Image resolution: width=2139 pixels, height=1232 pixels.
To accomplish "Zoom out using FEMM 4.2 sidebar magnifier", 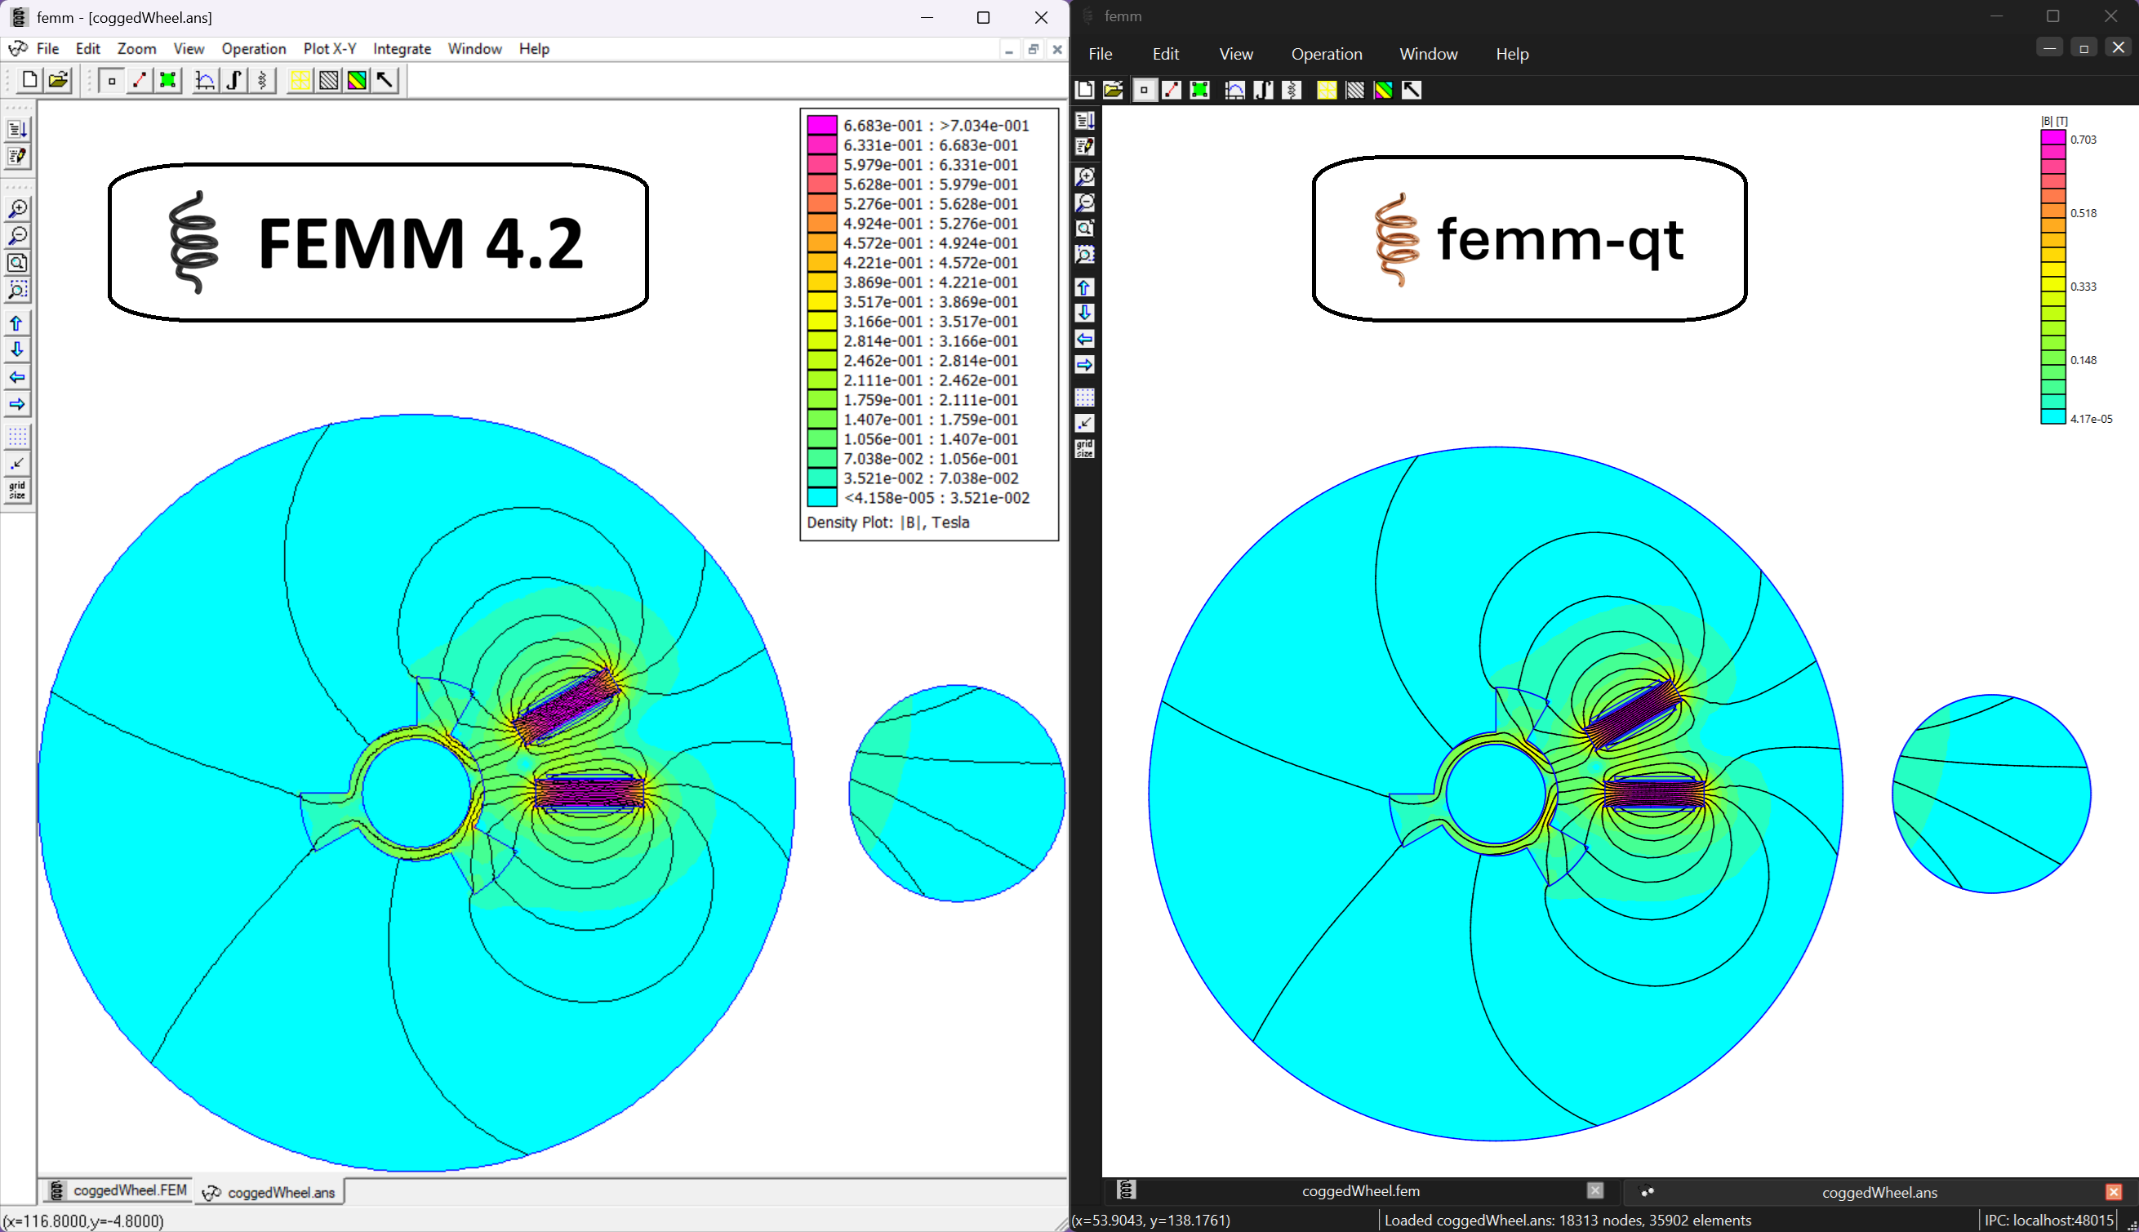I will point(18,236).
